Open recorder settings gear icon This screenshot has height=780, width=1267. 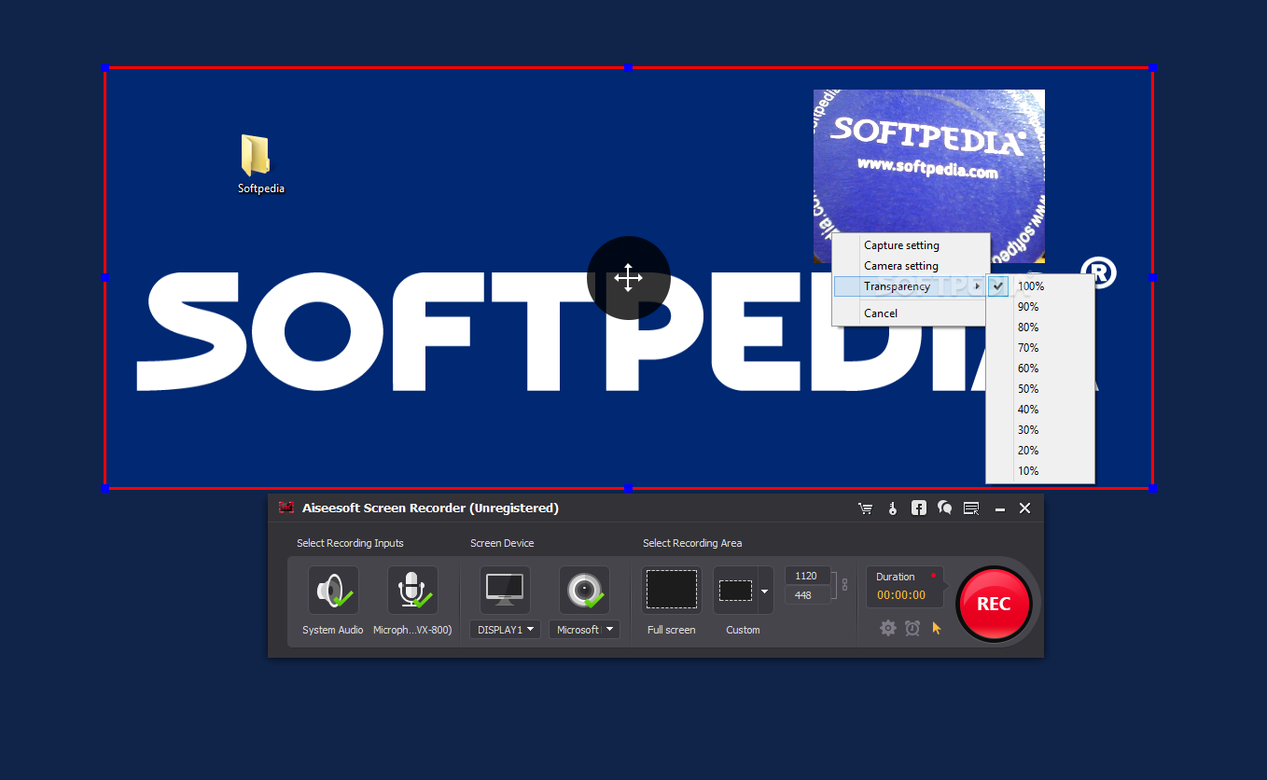(x=888, y=628)
